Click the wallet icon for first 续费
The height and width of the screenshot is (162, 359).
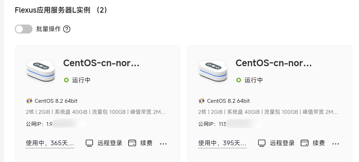click(132, 143)
